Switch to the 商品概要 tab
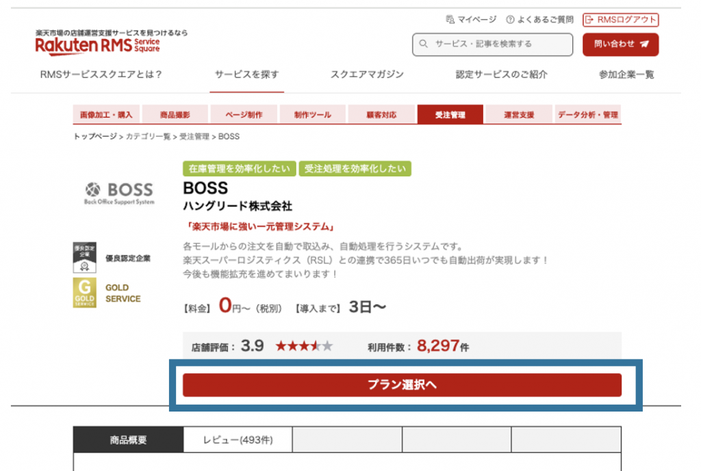This screenshot has width=701, height=471. (x=127, y=440)
